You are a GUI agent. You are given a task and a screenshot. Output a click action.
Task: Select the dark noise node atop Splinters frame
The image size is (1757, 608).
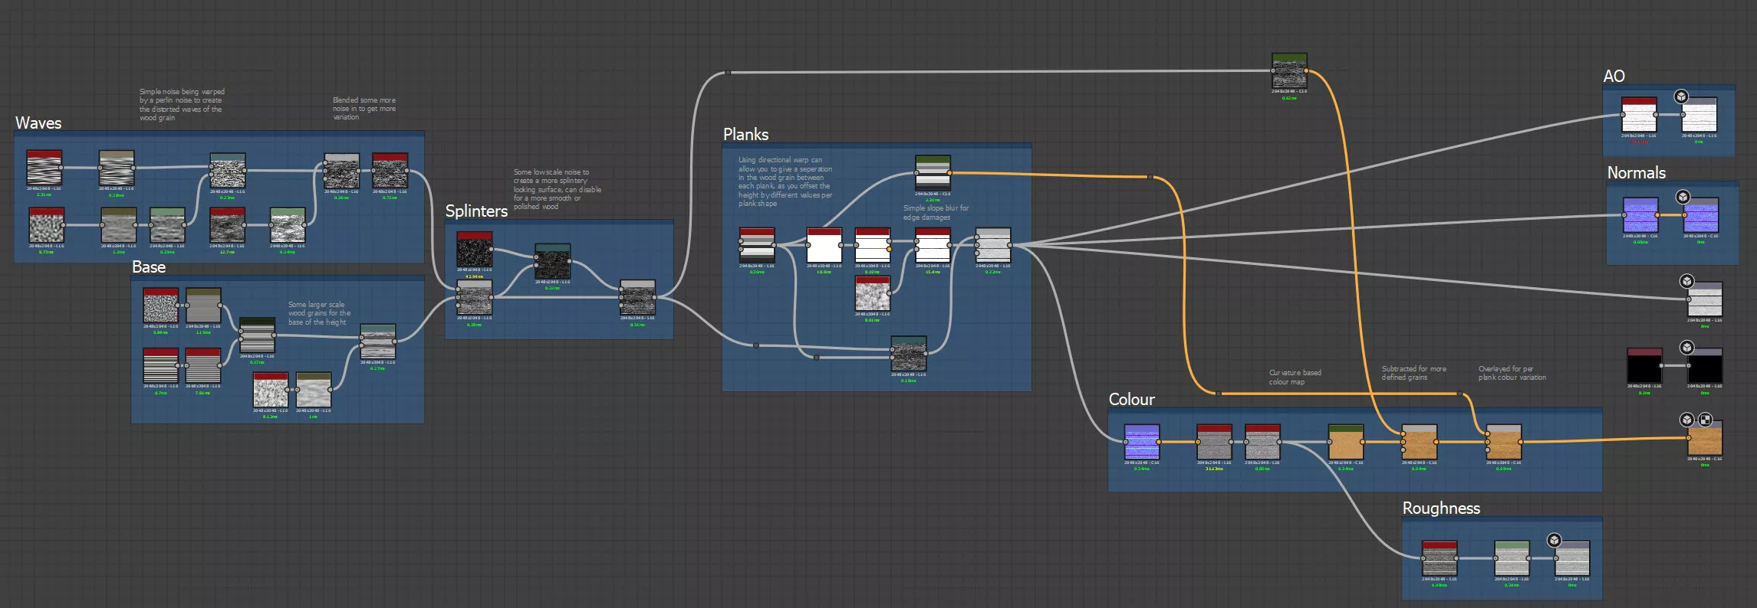pos(475,250)
